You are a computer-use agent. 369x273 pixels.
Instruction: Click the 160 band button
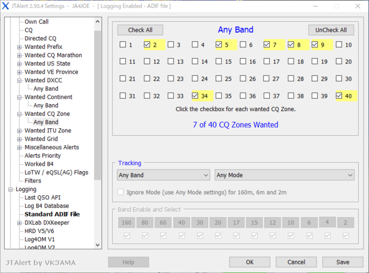click(x=126, y=222)
